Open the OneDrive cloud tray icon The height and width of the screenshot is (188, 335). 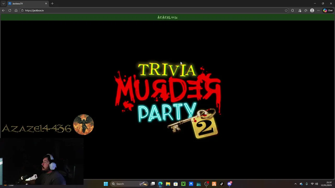[x=301, y=184]
